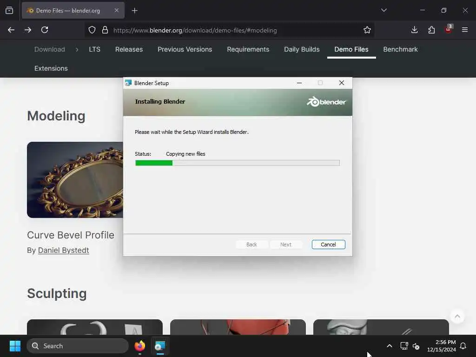Open the Firefox downloads panel
The width and height of the screenshot is (476, 357).
coord(414,30)
